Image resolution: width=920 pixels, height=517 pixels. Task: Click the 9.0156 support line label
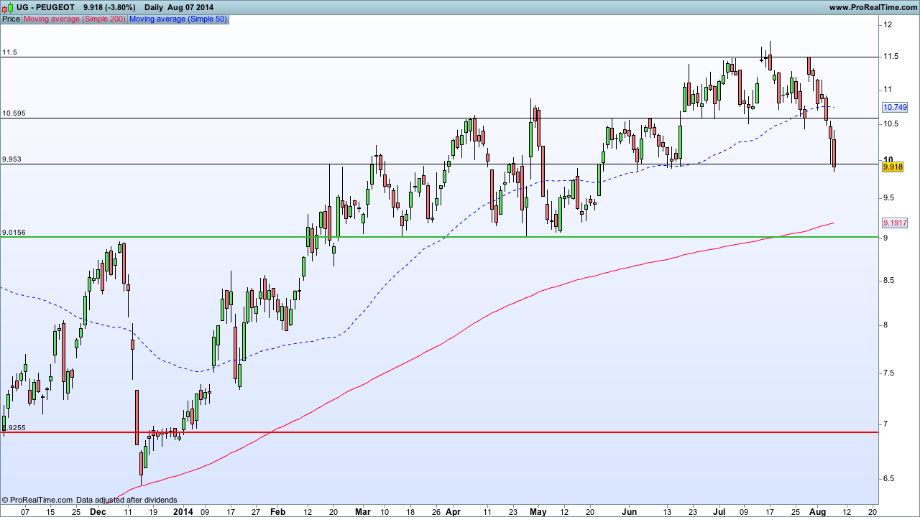coord(14,232)
